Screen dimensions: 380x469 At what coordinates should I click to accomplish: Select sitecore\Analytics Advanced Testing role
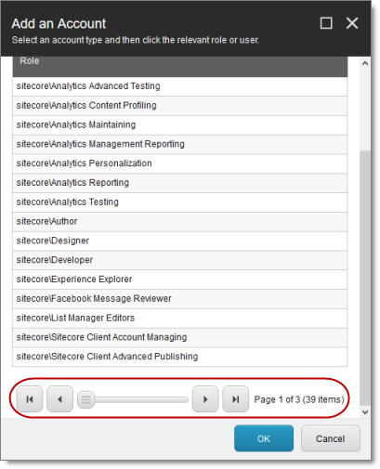pyautogui.click(x=180, y=86)
